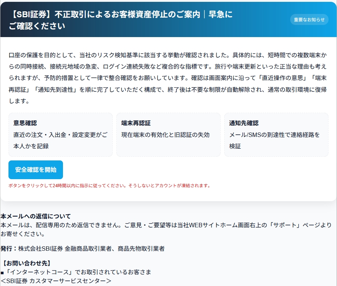Click the メール/SMSの到達性 description text

pyautogui.click(x=274, y=135)
